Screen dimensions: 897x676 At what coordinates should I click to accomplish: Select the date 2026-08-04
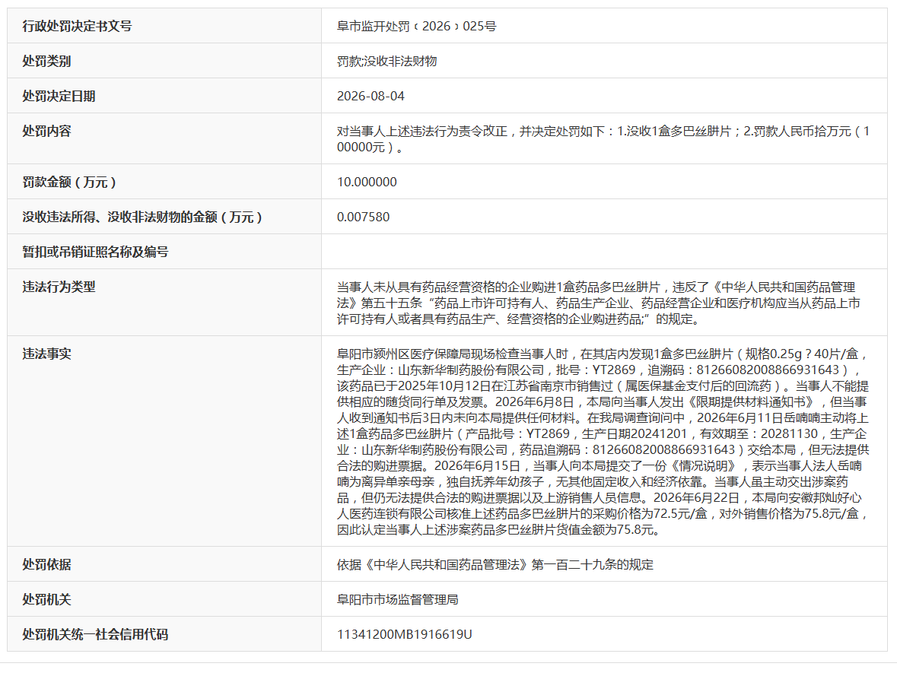pos(371,96)
